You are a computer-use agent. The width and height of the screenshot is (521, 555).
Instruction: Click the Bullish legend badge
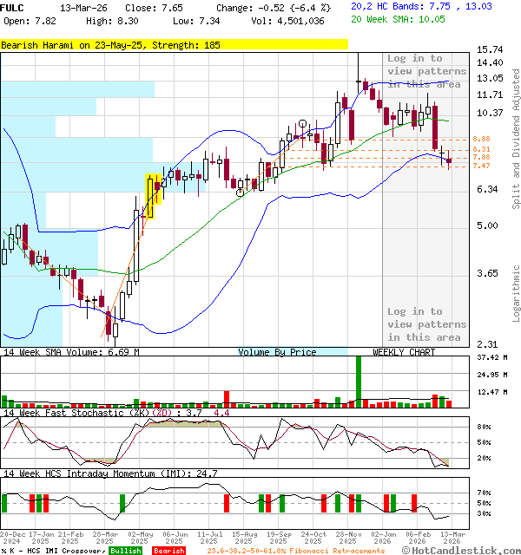click(125, 551)
